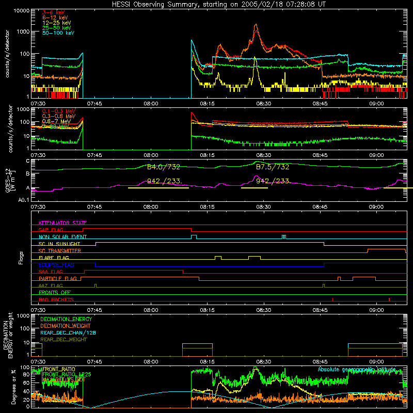Click the 'Flags' vertical axis label
The height and width of the screenshot is (413, 413).
point(21,258)
